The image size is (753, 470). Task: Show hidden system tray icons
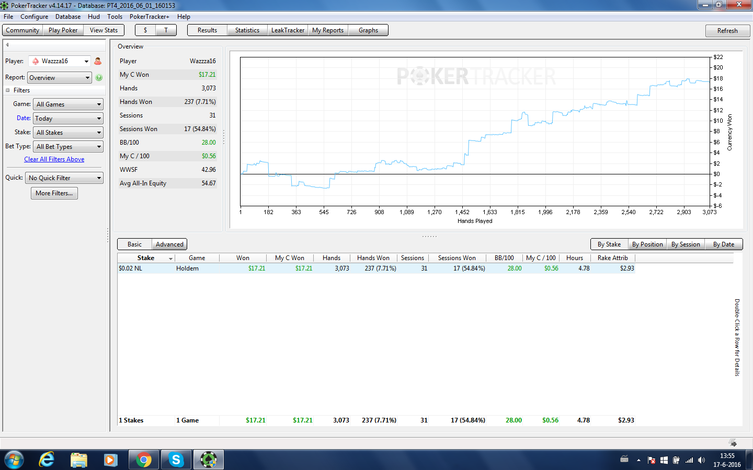638,460
